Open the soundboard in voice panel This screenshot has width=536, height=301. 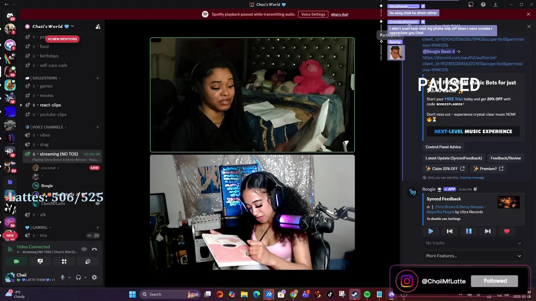[88, 261]
